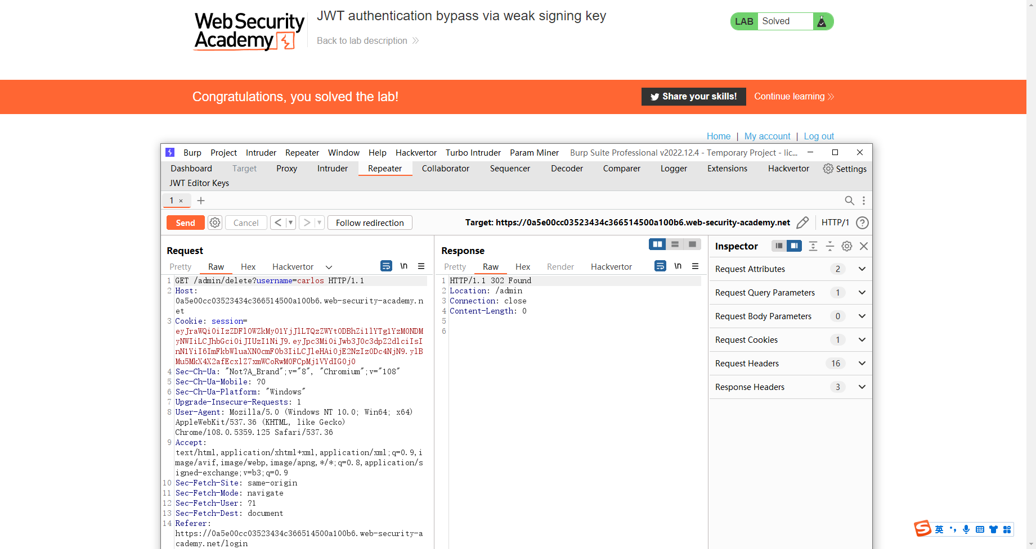Click the Web Security Academy logo
The height and width of the screenshot is (549, 1036).
click(249, 31)
